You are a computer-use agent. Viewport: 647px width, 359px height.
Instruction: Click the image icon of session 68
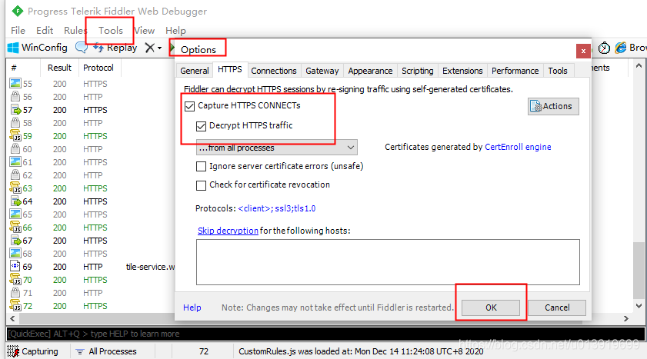(x=15, y=253)
